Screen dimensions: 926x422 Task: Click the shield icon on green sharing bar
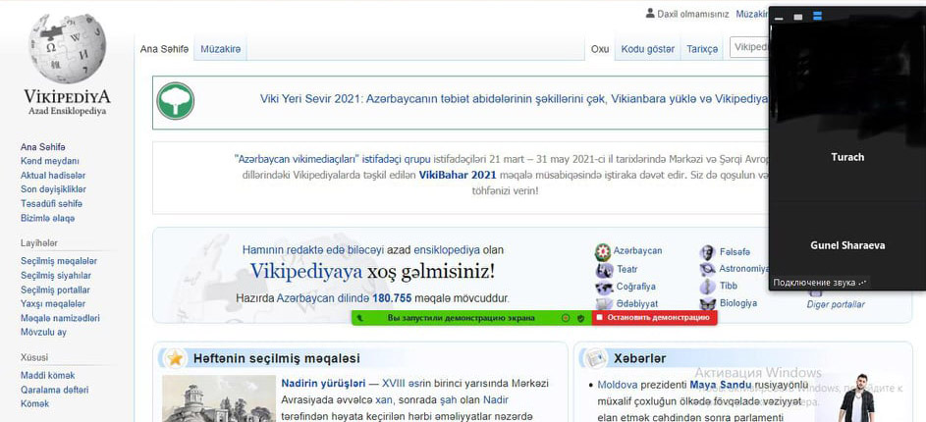580,318
